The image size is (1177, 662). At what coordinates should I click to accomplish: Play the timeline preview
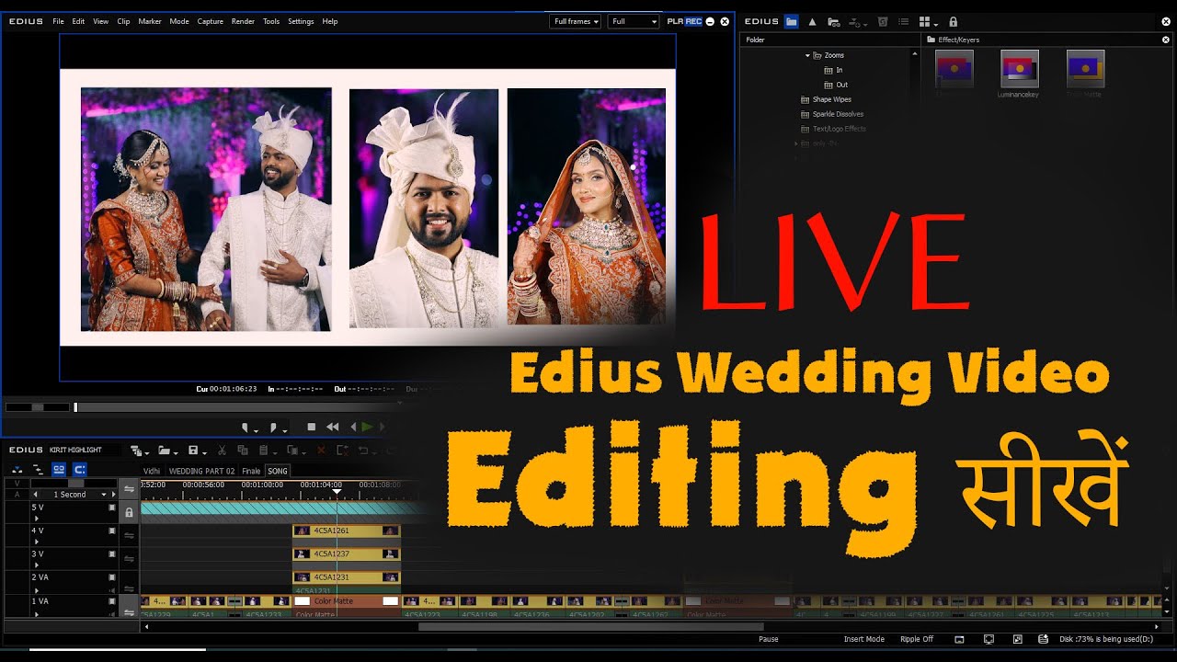(x=367, y=427)
